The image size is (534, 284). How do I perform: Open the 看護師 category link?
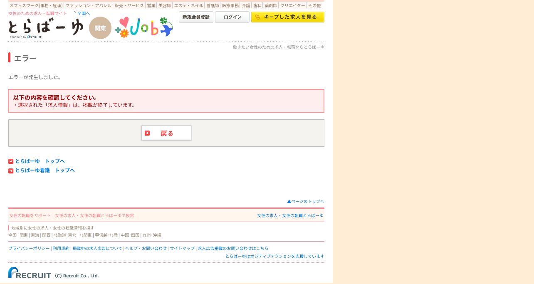[213, 5]
